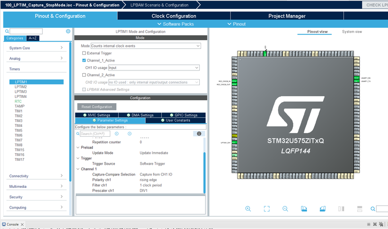388x229 pixels.
Task: Click the green highlighted pin on the top edge
Action: coord(265,53)
